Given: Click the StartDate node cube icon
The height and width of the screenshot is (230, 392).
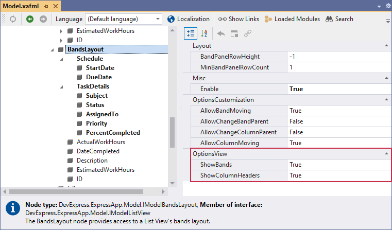Looking at the screenshot, I should [x=79, y=68].
